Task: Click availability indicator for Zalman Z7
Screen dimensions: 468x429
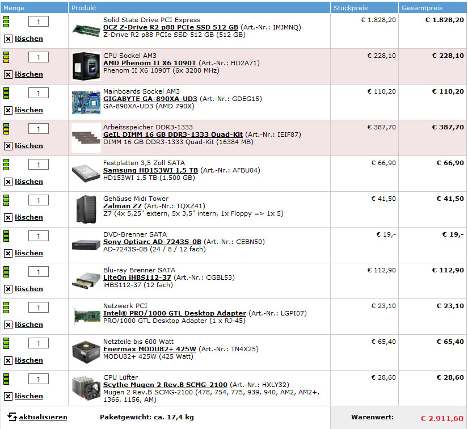Action: [x=6, y=200]
